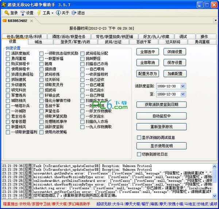This screenshot has width=219, height=209.
Task: Click the 登录 key icon in toolbar
Action: tap(7, 13)
